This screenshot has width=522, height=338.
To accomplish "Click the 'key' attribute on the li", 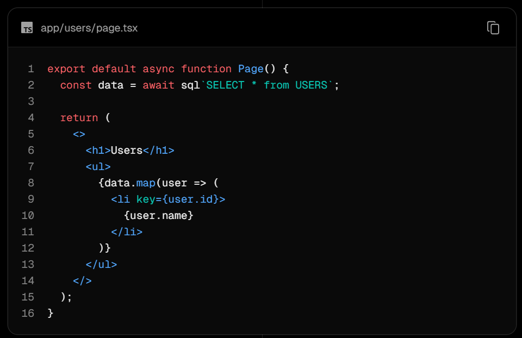I will coord(146,199).
